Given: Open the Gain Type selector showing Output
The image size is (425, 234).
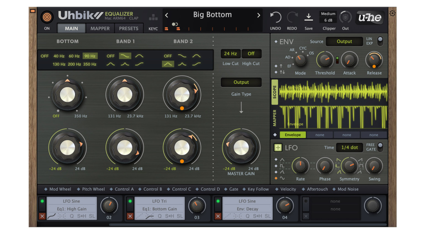Looking at the screenshot, I should pyautogui.click(x=241, y=82).
